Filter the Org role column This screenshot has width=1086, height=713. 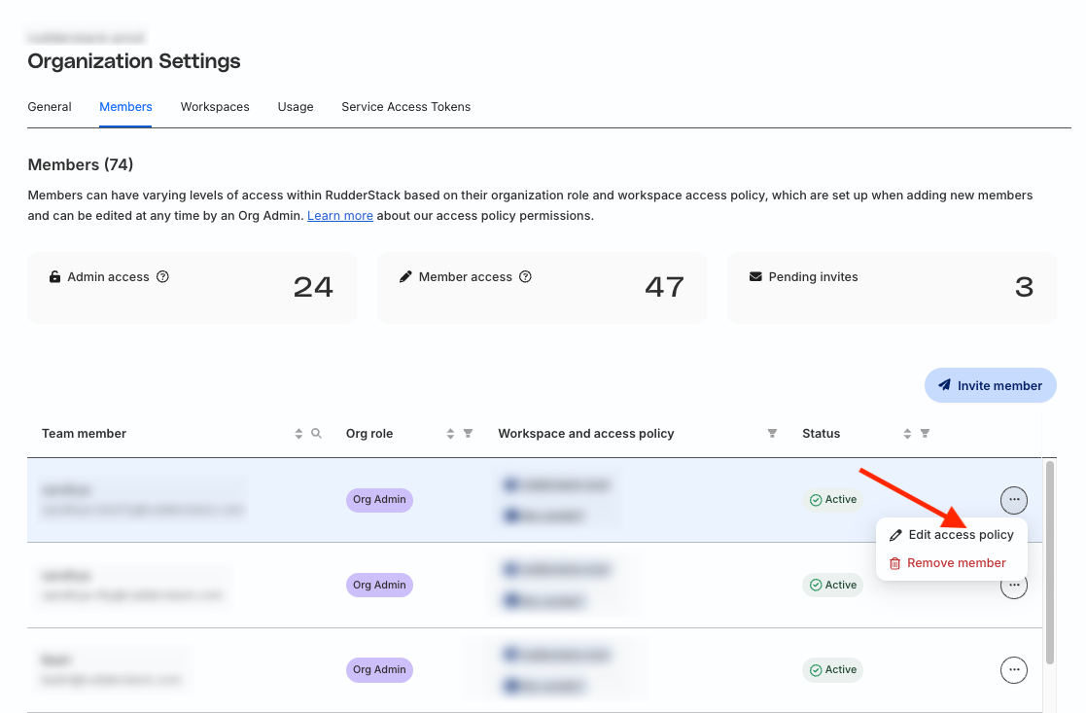469,433
